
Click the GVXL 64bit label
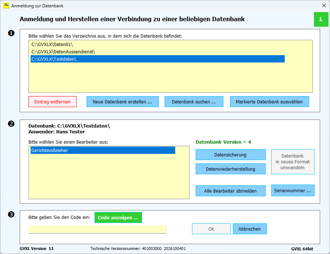point(302,249)
